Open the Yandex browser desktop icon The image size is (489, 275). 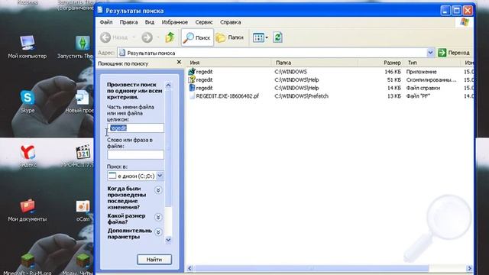pyautogui.click(x=28, y=156)
